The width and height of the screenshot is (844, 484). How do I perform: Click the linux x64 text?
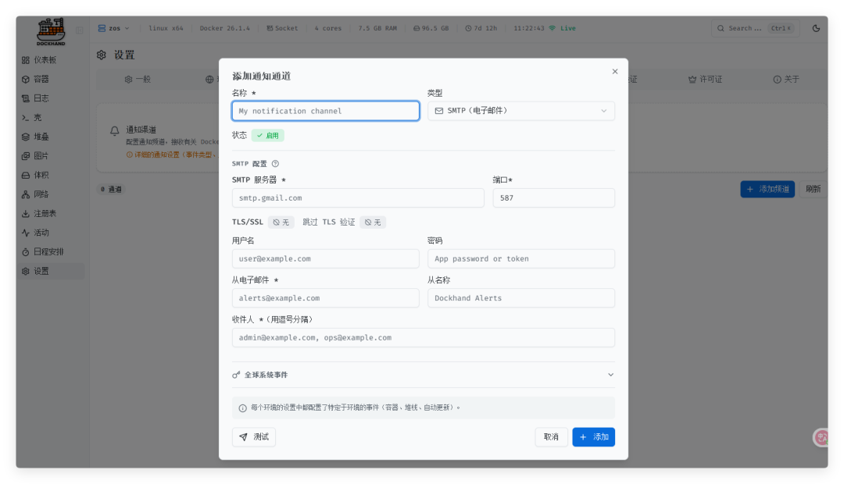166,28
